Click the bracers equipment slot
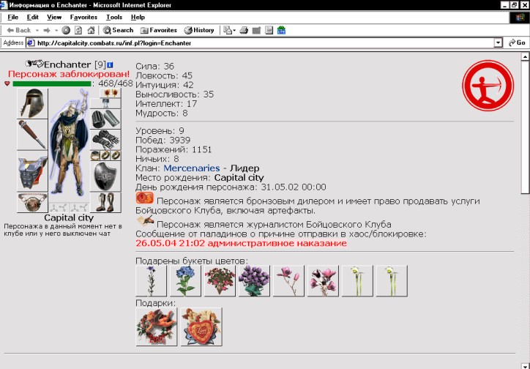The image size is (530, 369). click(105, 119)
